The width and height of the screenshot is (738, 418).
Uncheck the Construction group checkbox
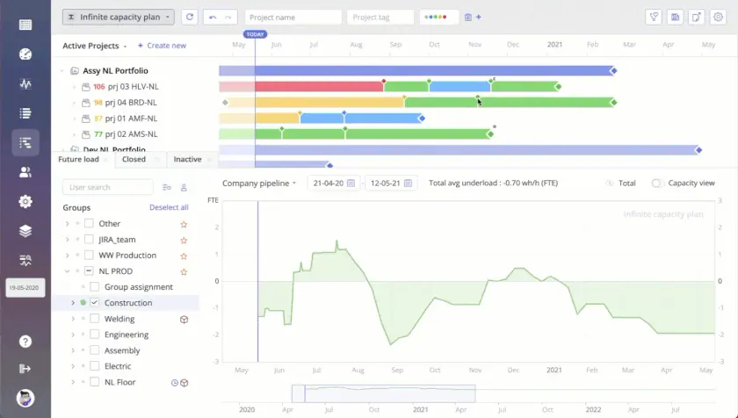tap(94, 303)
